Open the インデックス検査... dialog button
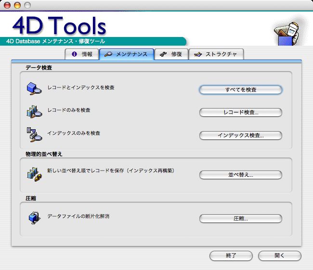 tap(240, 135)
